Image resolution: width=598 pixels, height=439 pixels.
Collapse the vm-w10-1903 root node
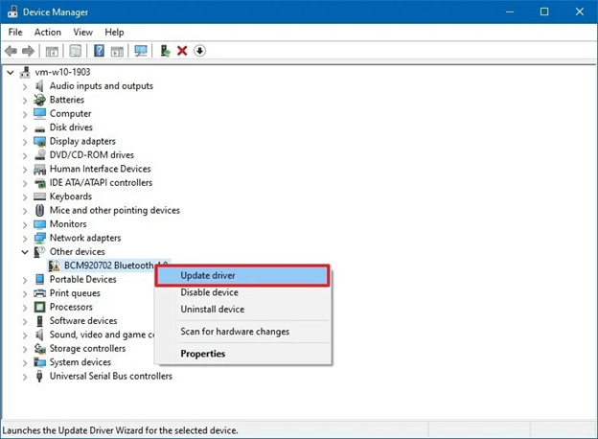(x=11, y=72)
